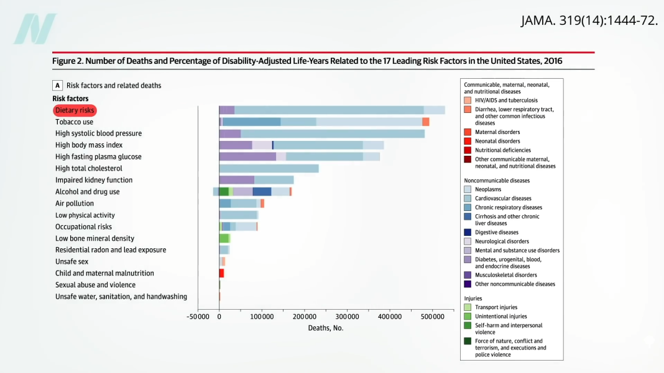This screenshot has width=664, height=373.
Task: Click the Figure 2 title text
Action: [x=307, y=61]
